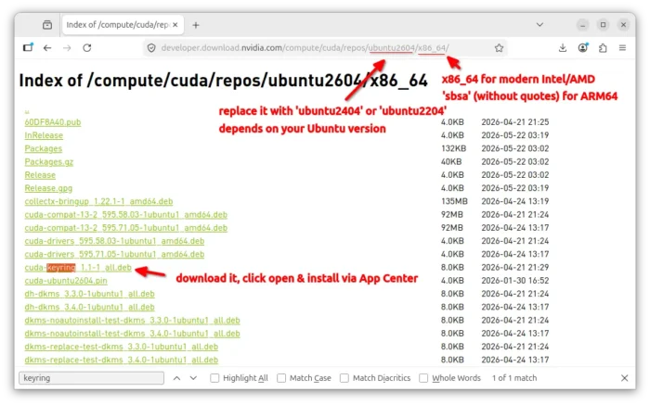Close the 'Index of /compute/cuda/rep' tab
Image resolution: width=650 pixels, height=405 pixels.
point(175,25)
